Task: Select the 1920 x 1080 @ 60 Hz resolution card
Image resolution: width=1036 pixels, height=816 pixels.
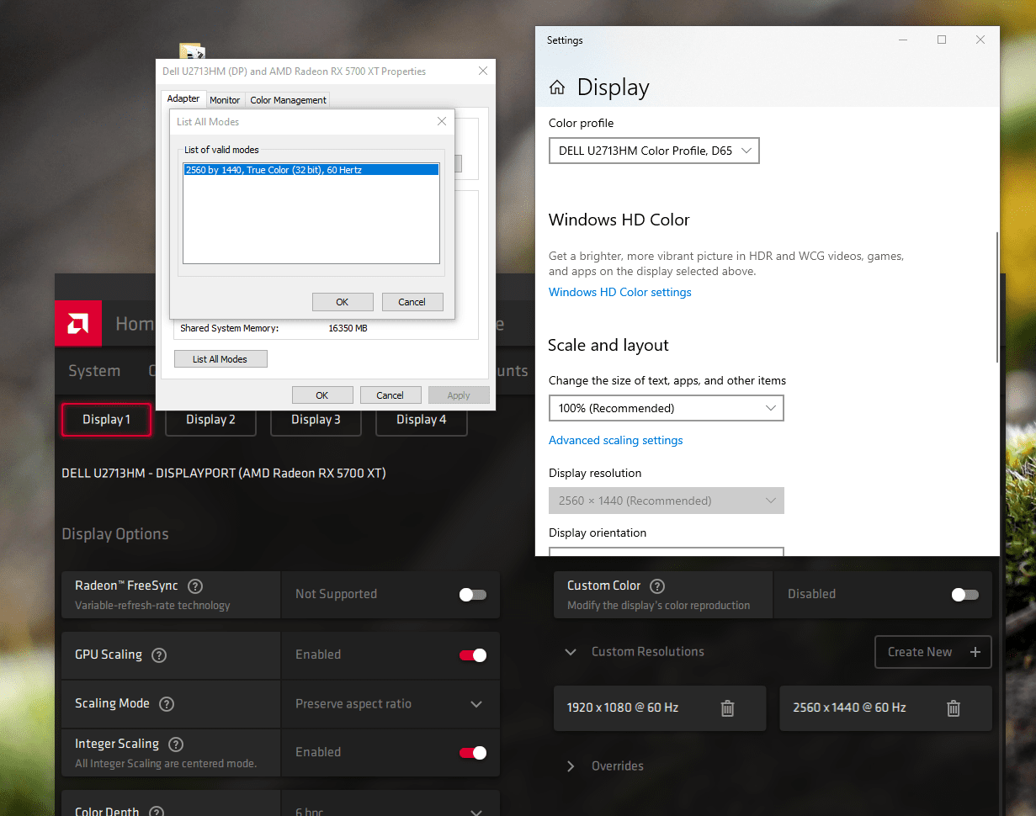Action: pyautogui.click(x=660, y=708)
